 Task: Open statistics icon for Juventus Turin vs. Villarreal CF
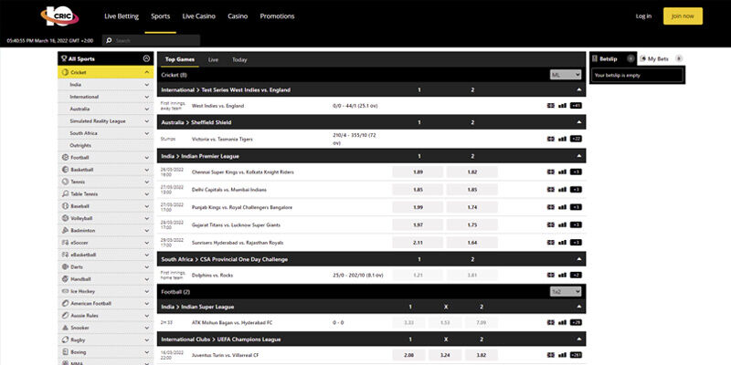click(562, 355)
